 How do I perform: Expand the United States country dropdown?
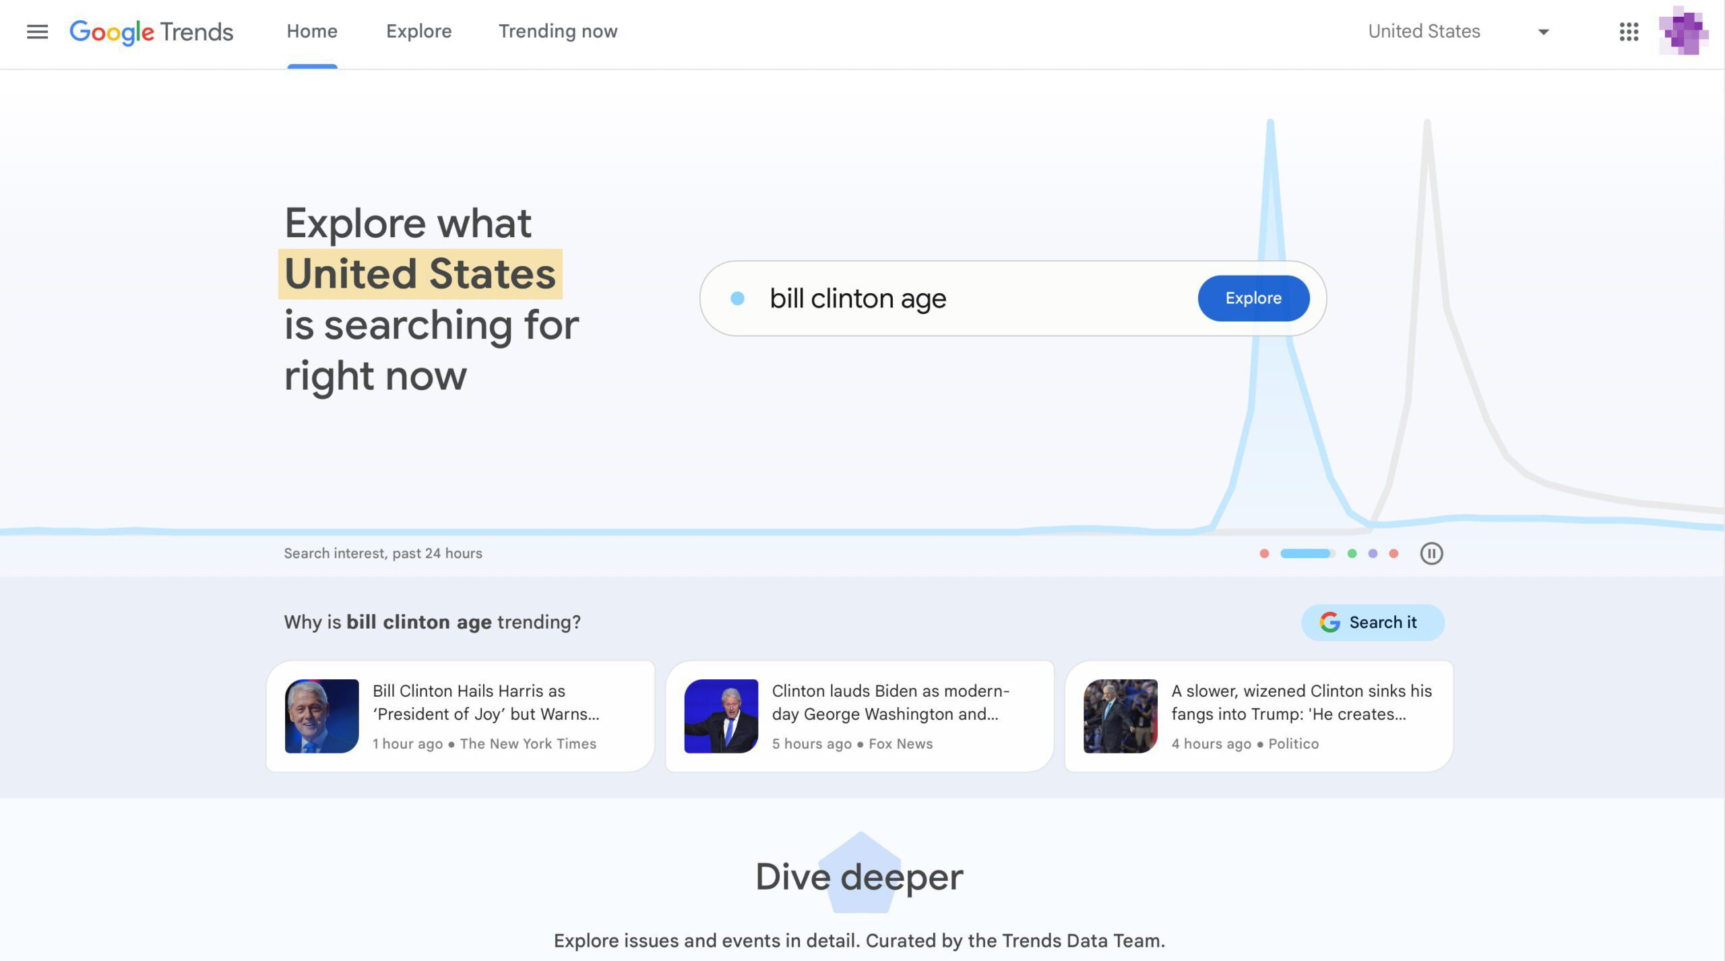click(1458, 32)
